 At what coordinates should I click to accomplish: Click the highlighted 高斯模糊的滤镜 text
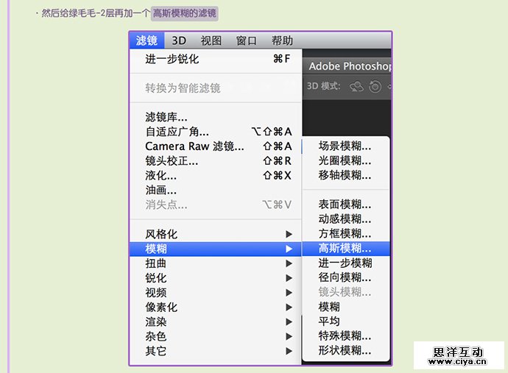(185, 13)
